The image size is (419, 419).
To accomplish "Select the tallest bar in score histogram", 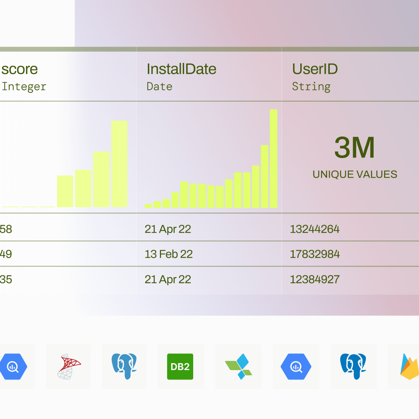I will [119, 164].
